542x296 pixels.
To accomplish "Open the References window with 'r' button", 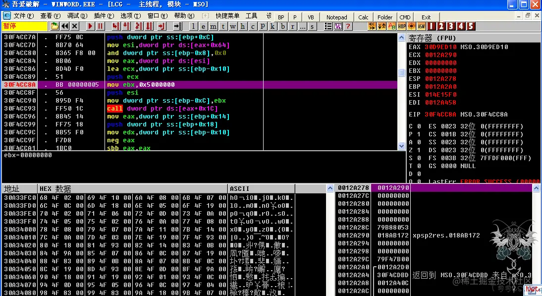I will [293, 26].
